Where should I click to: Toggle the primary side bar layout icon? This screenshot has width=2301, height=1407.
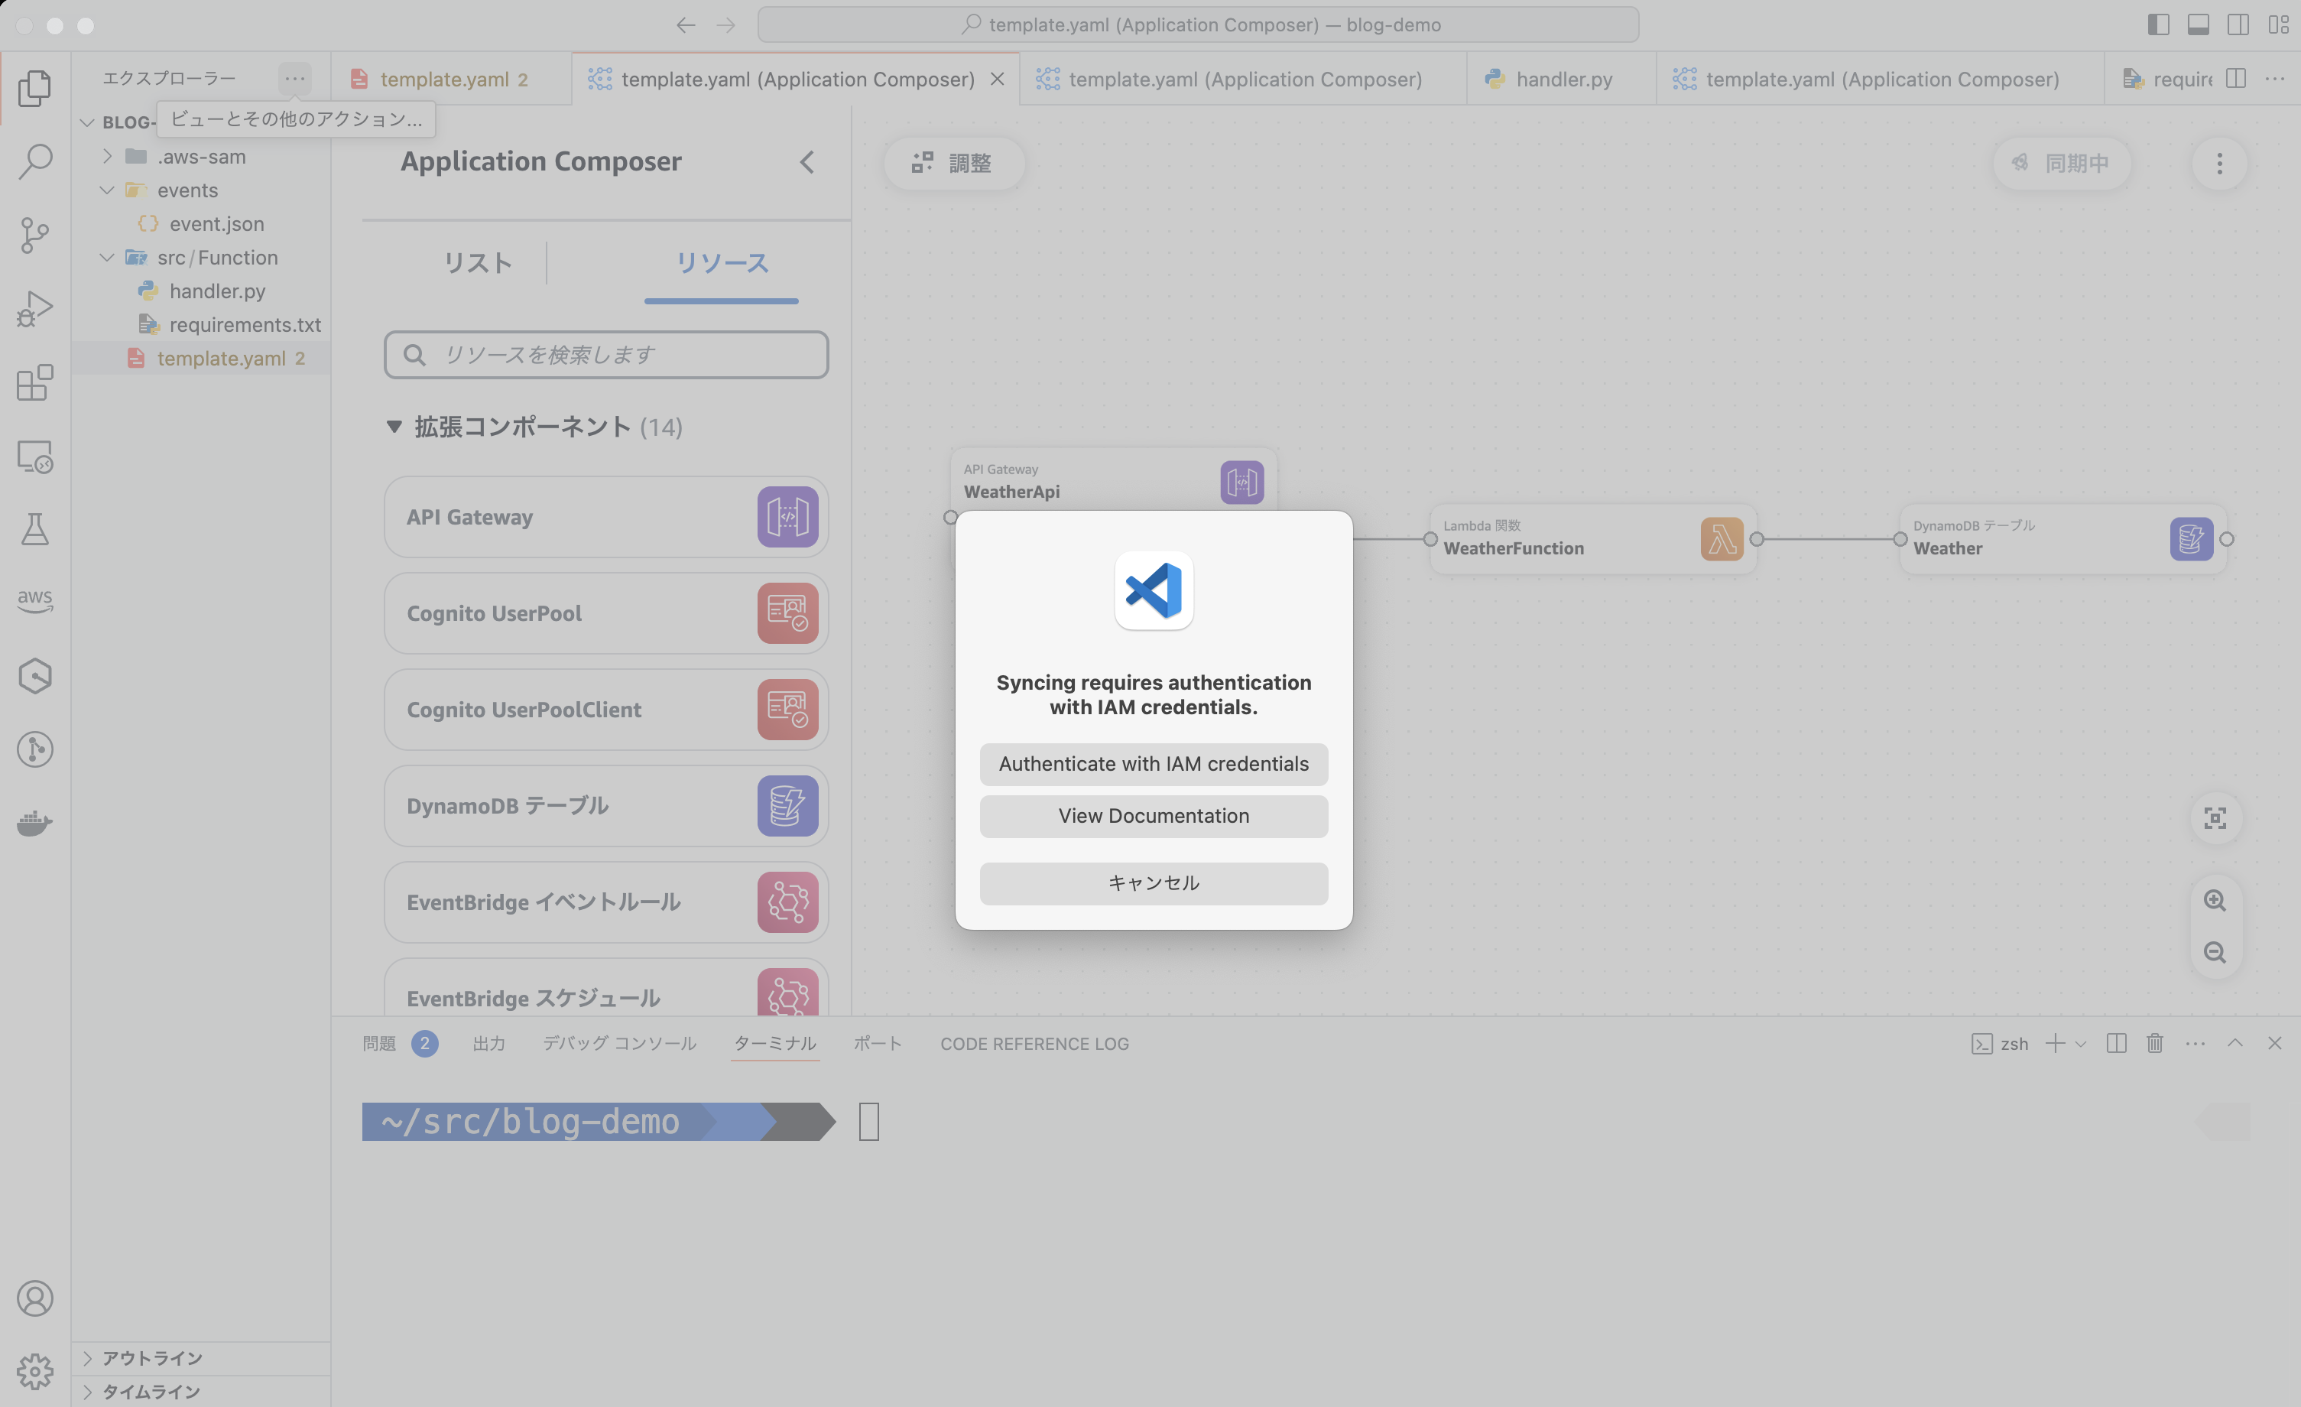click(x=2157, y=24)
